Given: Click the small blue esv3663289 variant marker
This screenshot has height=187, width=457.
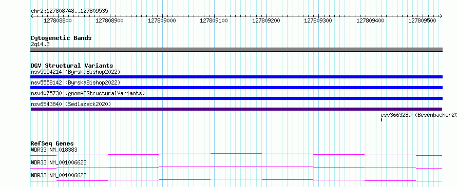Looking at the screenshot, I should pyautogui.click(x=382, y=120).
